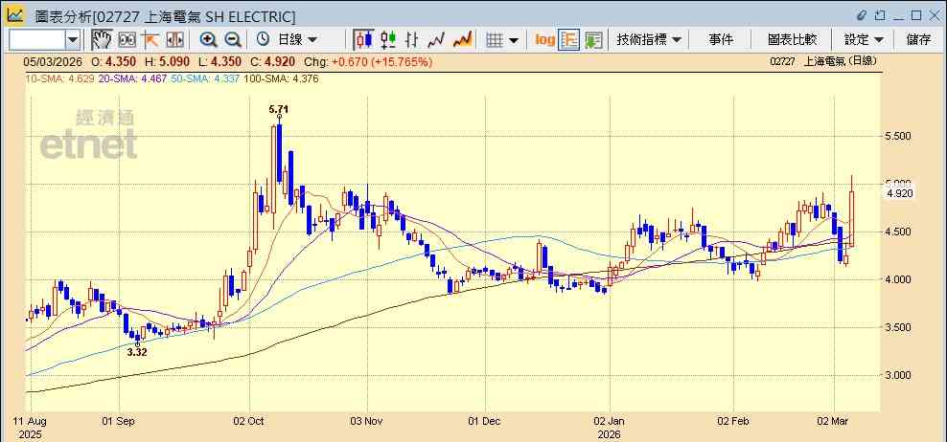Click the 100-SMA legend label
947x442 pixels.
point(280,78)
